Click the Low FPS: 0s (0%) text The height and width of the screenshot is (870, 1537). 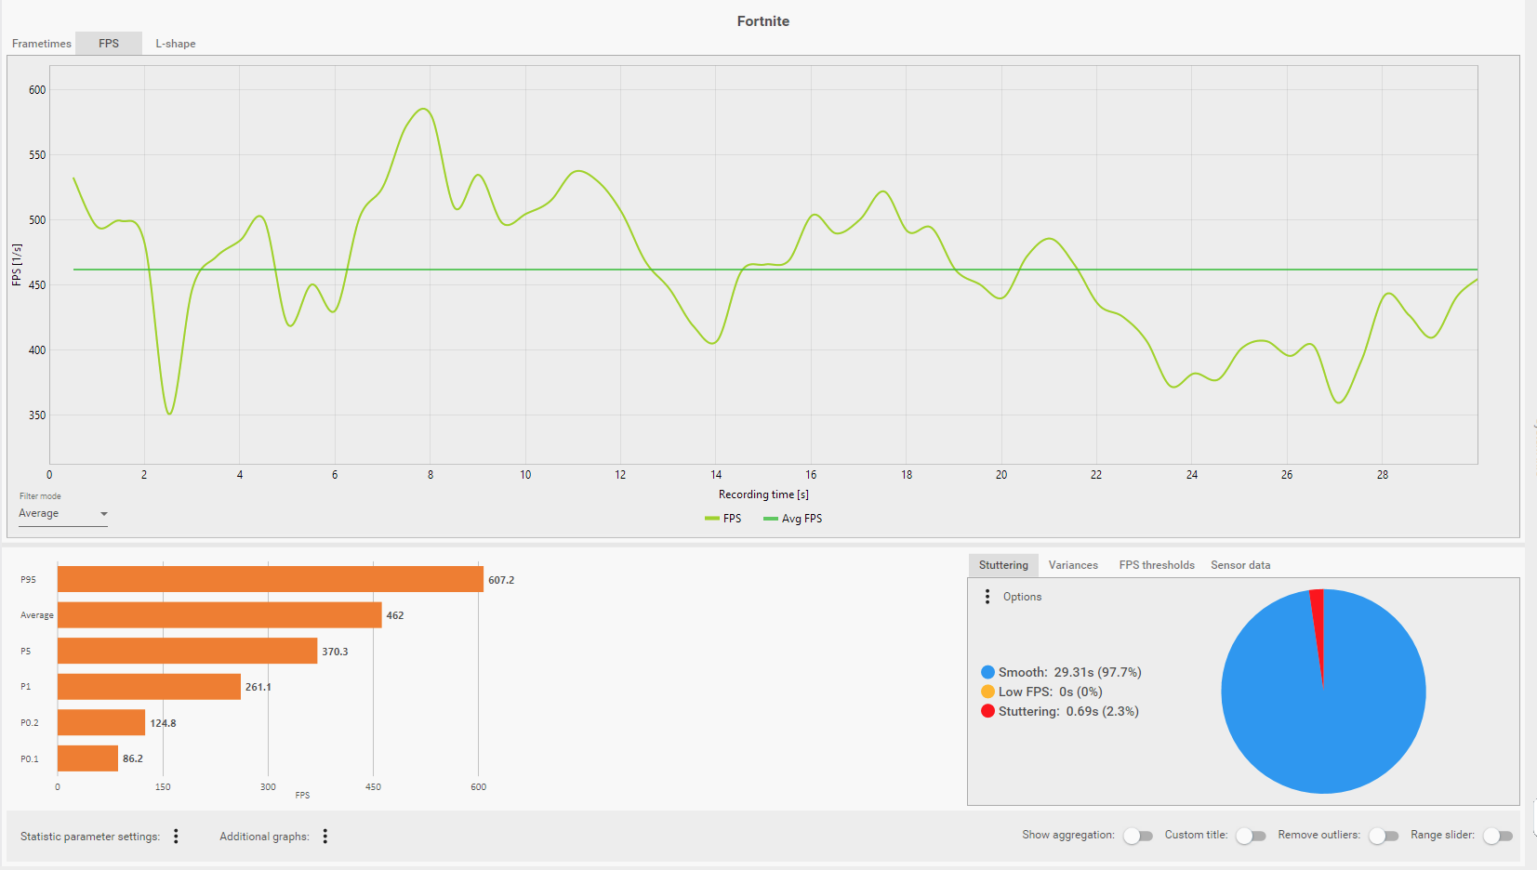[x=1051, y=692]
